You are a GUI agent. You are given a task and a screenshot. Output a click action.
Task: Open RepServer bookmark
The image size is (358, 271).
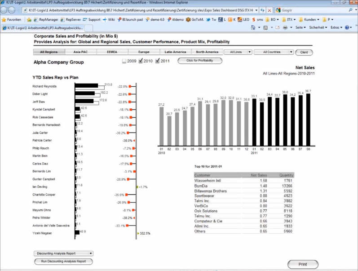[x=71, y=20]
